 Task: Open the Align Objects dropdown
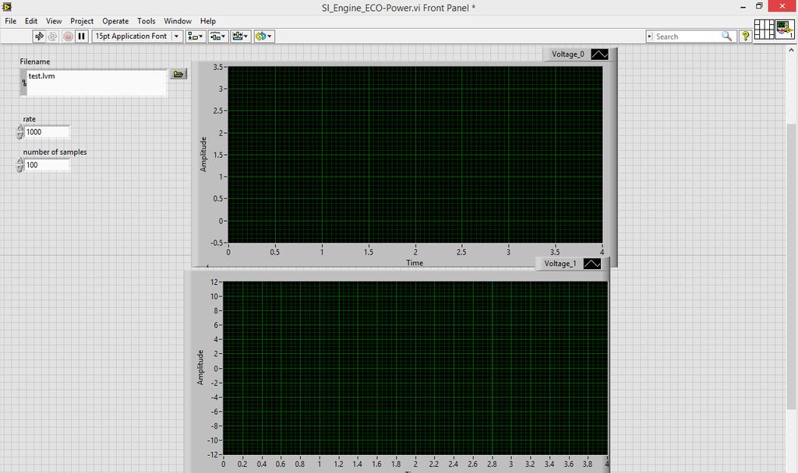196,36
